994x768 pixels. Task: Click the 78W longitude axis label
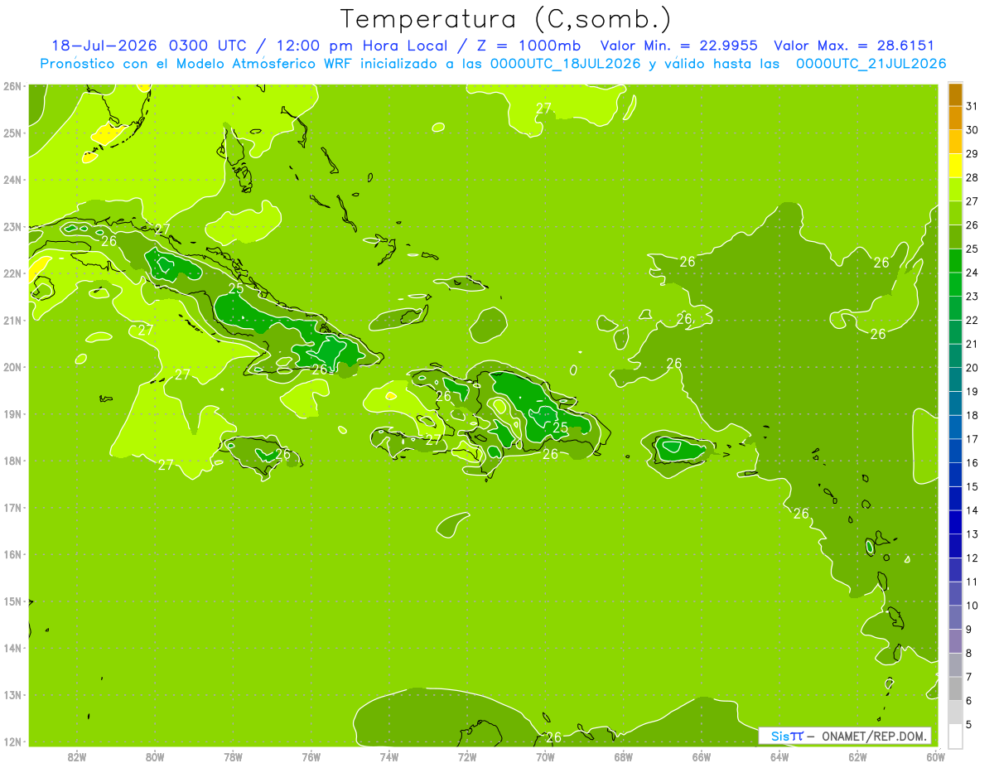[x=233, y=756]
